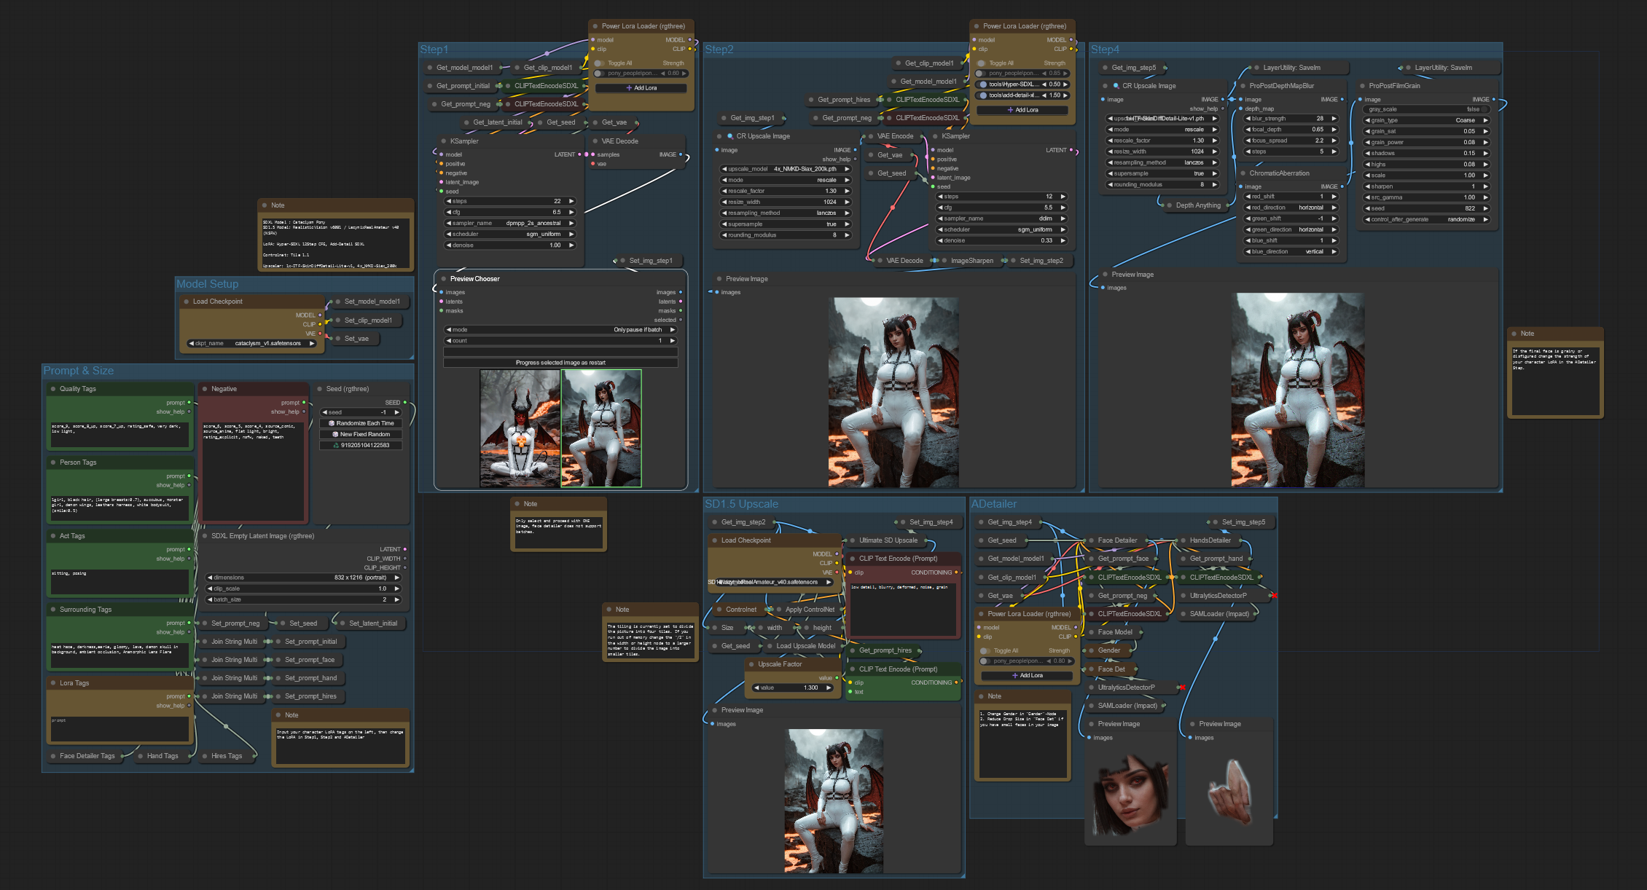Open the ckpt_name cataclysm_v1.safetensors dropdown

click(252, 343)
